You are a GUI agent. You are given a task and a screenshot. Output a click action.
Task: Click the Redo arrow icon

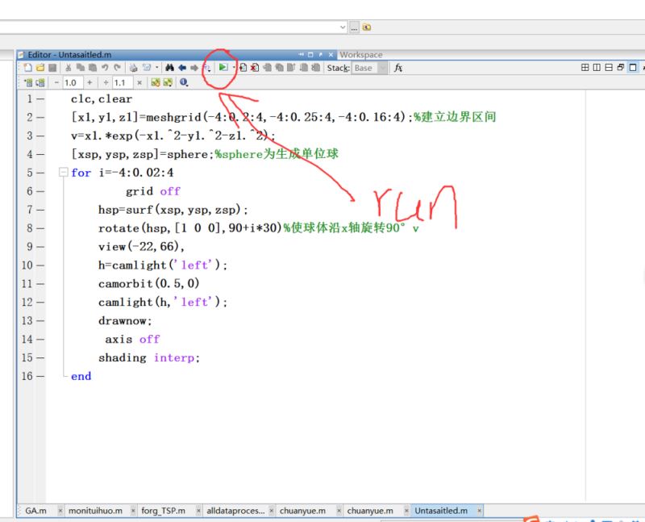pyautogui.click(x=117, y=68)
